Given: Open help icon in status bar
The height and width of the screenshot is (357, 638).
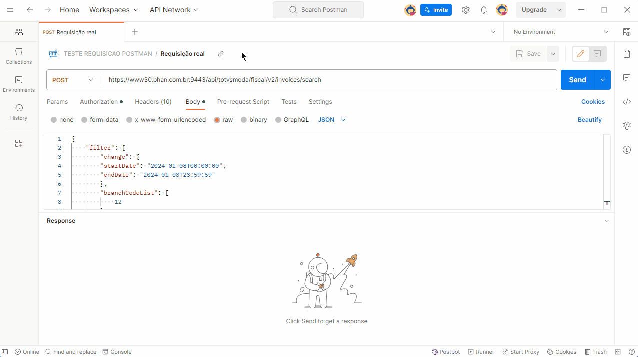Looking at the screenshot, I should pos(631,352).
